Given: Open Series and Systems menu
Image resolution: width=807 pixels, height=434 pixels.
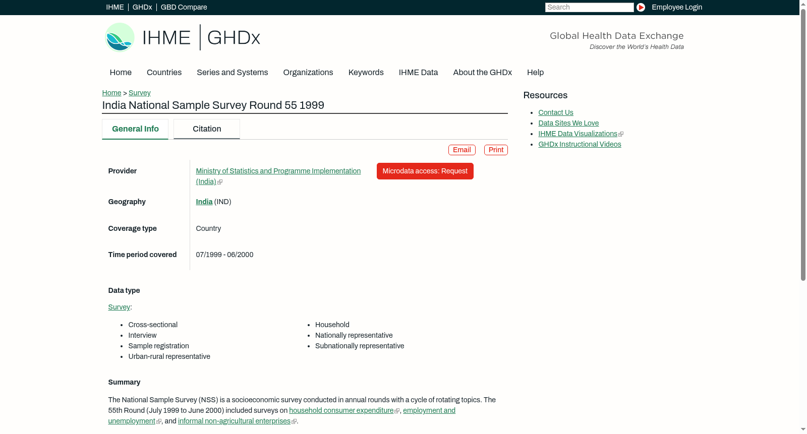Looking at the screenshot, I should [233, 73].
